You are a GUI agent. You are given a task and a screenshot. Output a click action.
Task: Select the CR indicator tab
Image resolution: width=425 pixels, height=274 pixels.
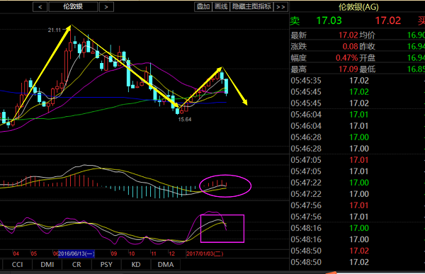click(76, 265)
